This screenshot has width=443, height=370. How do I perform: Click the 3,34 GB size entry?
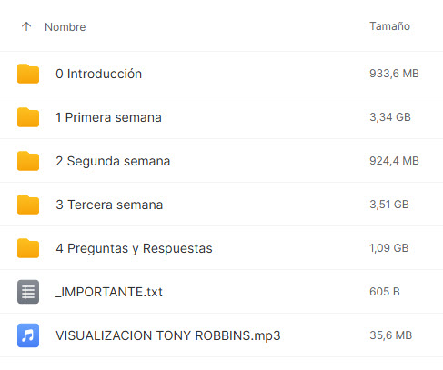390,117
